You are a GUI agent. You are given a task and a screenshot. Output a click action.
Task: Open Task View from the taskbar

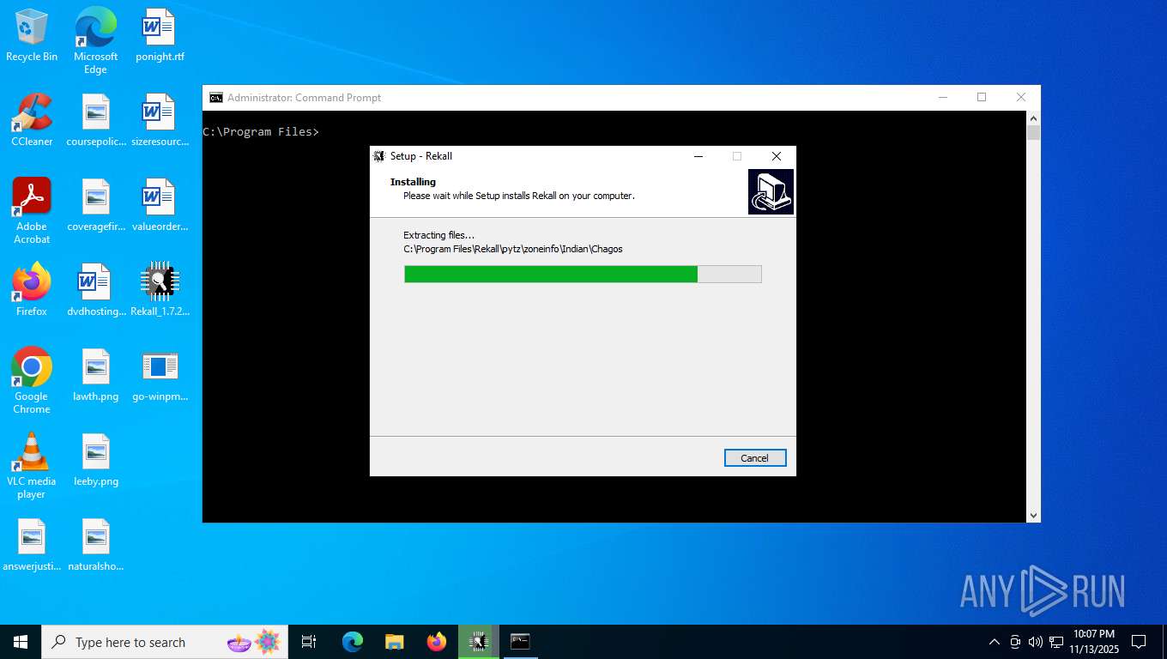[309, 642]
